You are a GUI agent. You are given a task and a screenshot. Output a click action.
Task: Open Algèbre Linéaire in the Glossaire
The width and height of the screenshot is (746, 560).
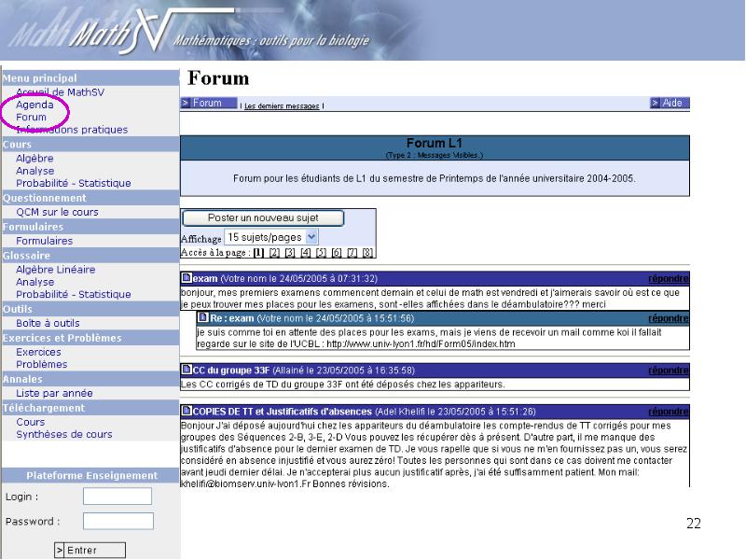click(55, 269)
